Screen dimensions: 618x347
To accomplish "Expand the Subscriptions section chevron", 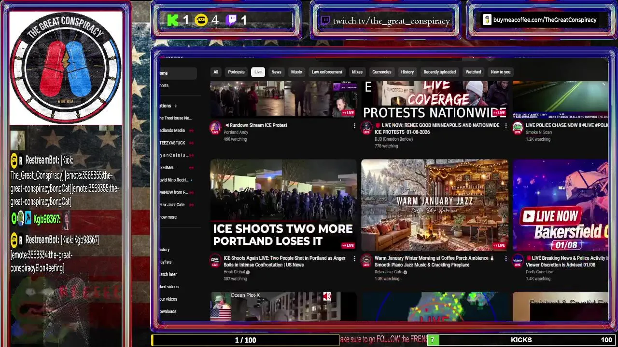I will click(176, 106).
